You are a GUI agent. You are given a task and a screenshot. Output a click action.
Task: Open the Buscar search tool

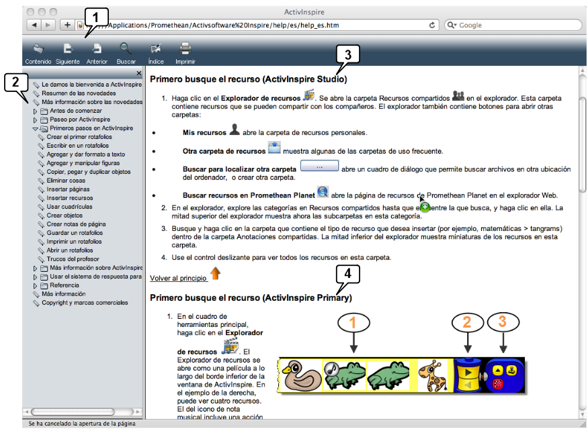pyautogui.click(x=126, y=49)
